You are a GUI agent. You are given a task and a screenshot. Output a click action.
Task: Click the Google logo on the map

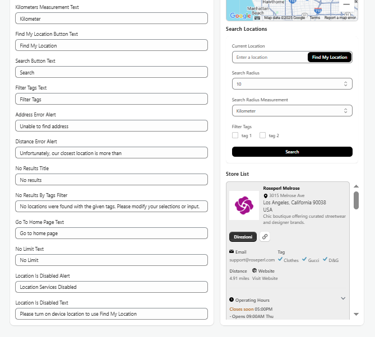click(240, 16)
